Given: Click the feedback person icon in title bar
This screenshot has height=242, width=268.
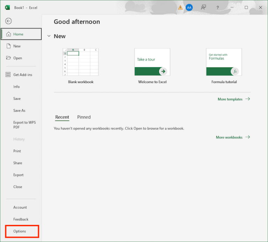Looking at the screenshot, I should coord(203,7).
